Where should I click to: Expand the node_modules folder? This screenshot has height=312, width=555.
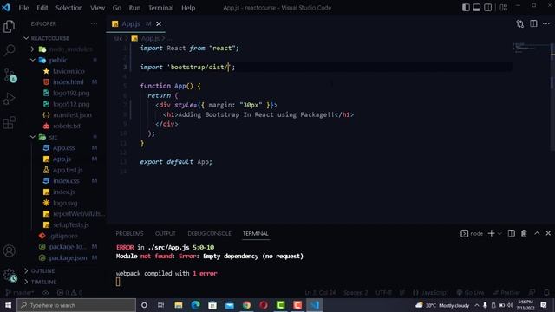(33, 49)
